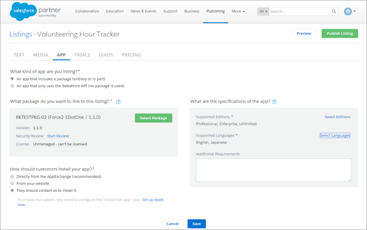Select 'They should contact us to install it'
Viewport: 367px width, 230px height.
pyautogui.click(x=12, y=190)
